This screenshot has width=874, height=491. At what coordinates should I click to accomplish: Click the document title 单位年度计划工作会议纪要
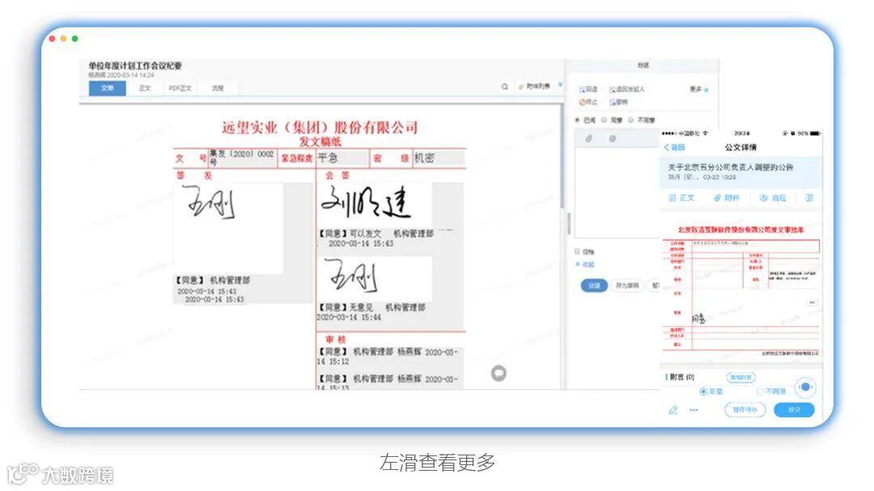(x=135, y=66)
